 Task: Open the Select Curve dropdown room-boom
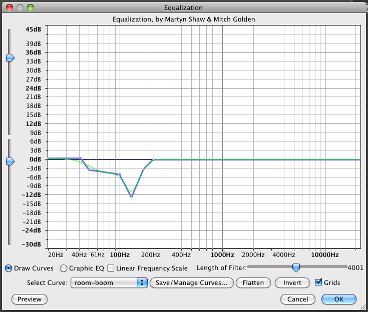[109, 282]
